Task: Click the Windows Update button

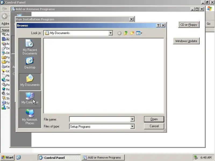Action: (x=186, y=41)
